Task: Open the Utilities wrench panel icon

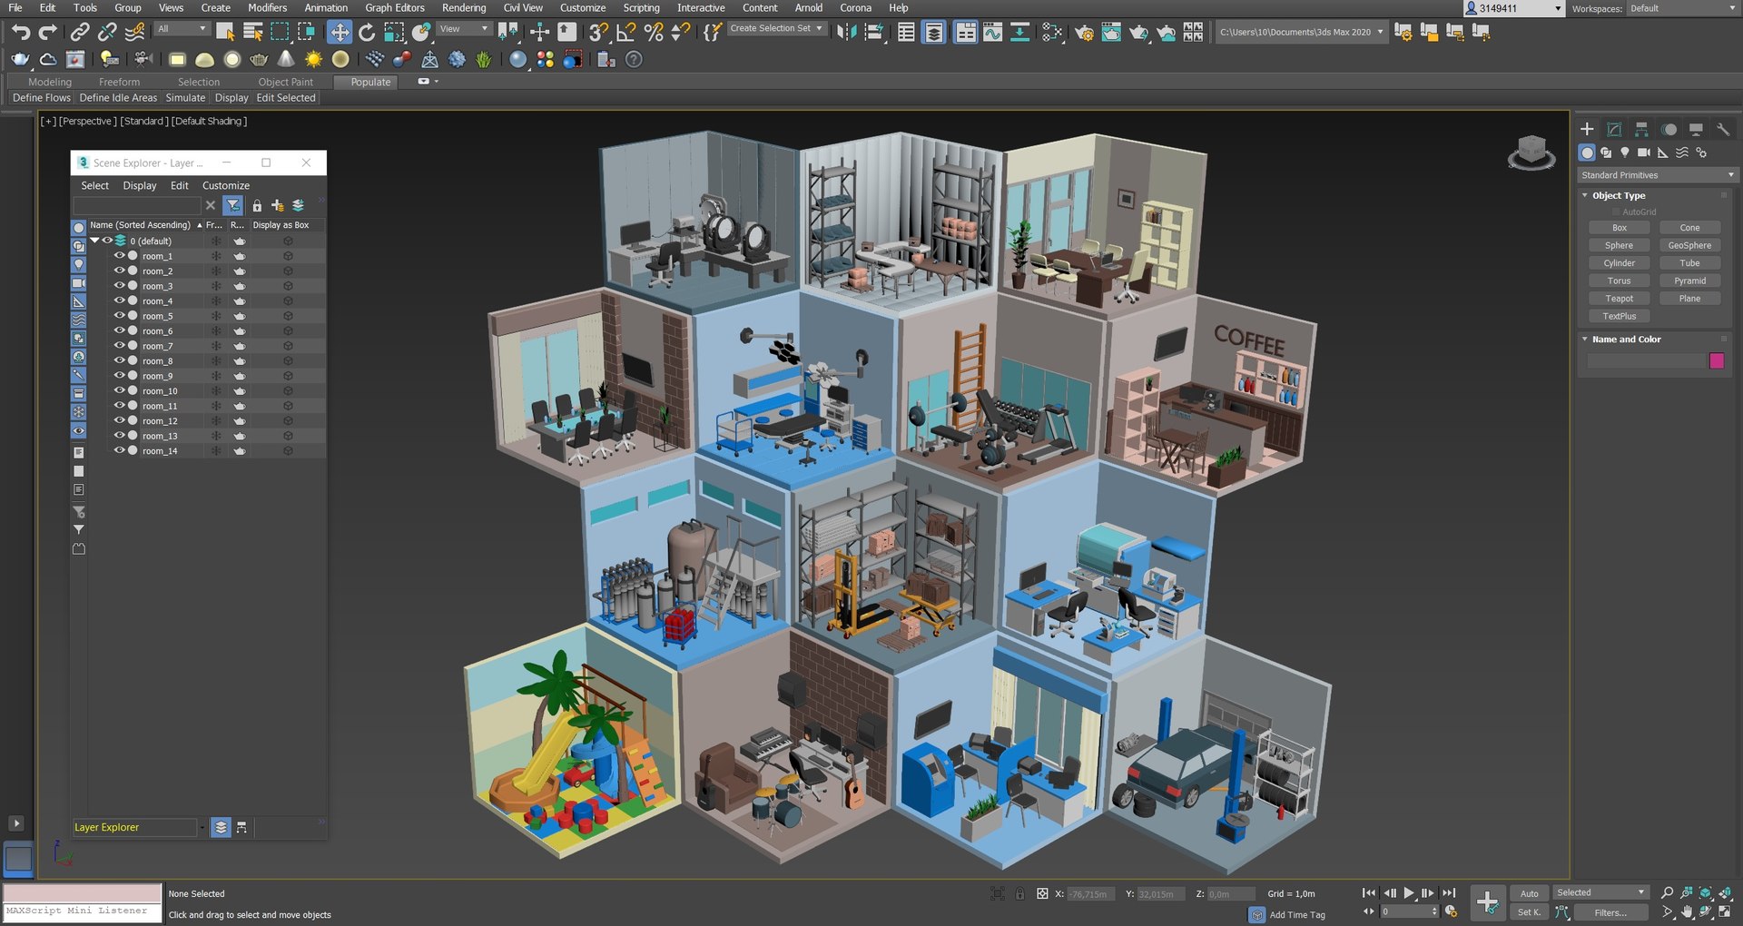Action: tap(1723, 129)
